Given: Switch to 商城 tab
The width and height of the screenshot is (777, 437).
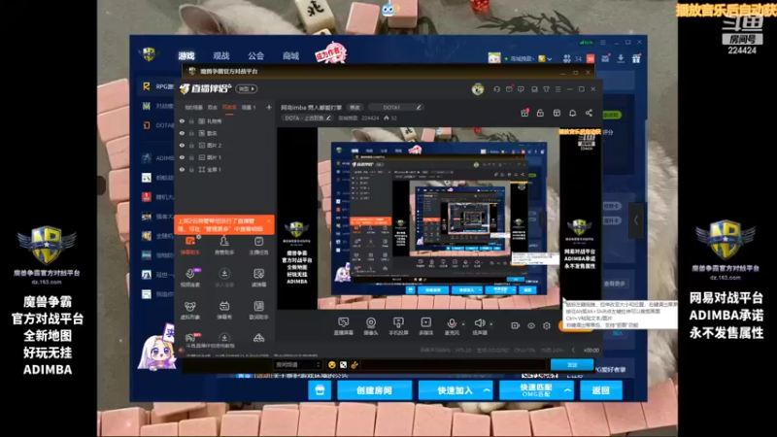Looking at the screenshot, I should point(290,56).
